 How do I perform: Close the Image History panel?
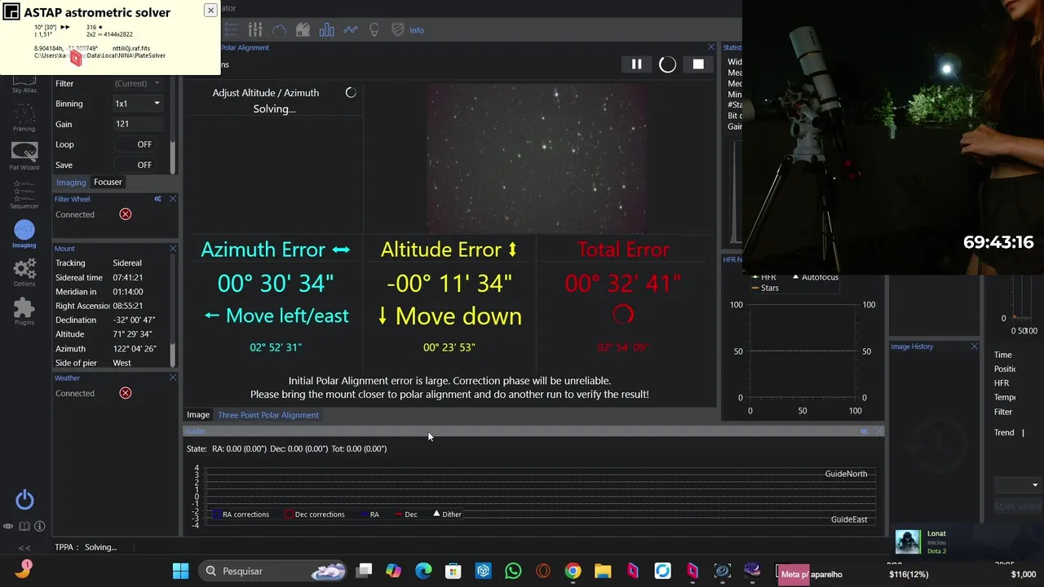pos(974,346)
